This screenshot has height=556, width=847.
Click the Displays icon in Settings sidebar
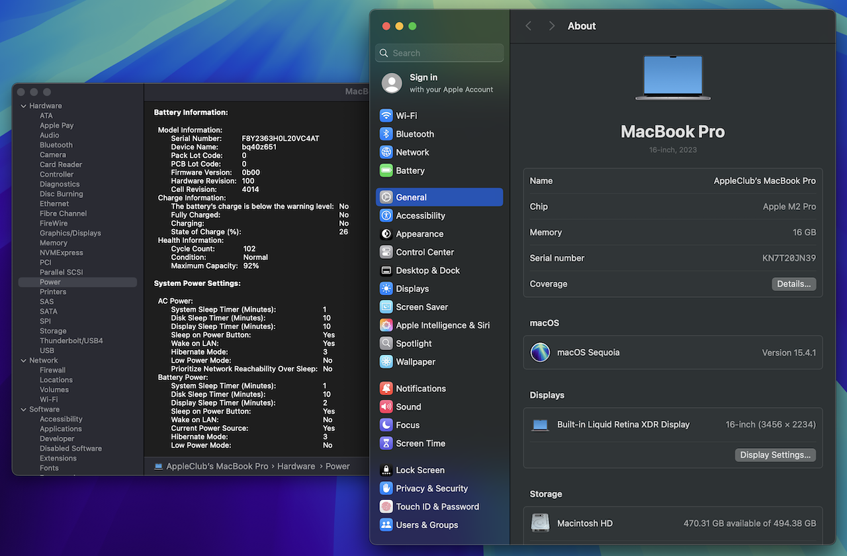[386, 289]
